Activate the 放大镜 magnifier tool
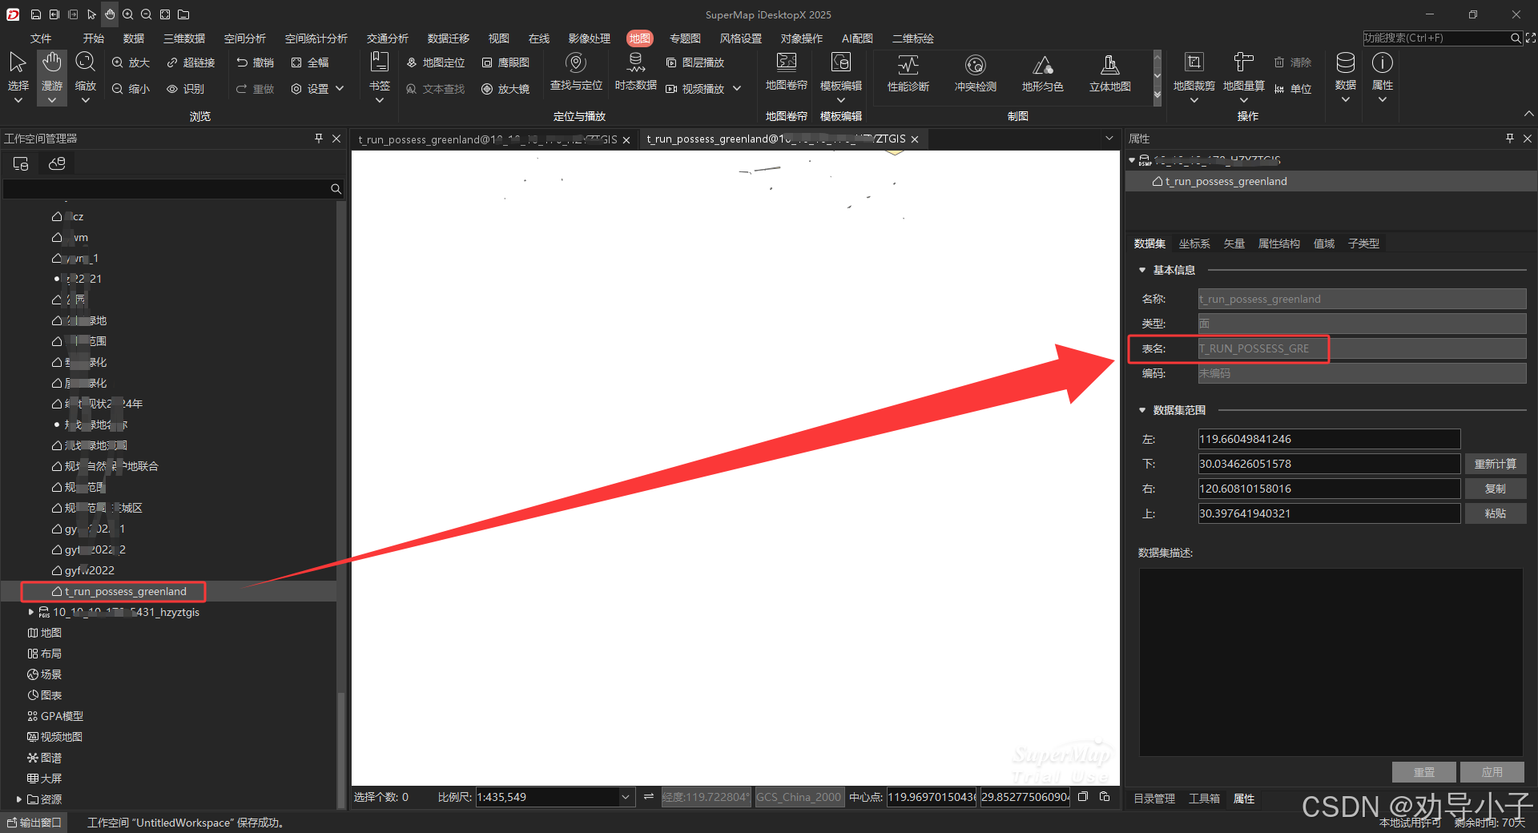1538x833 pixels. [505, 89]
